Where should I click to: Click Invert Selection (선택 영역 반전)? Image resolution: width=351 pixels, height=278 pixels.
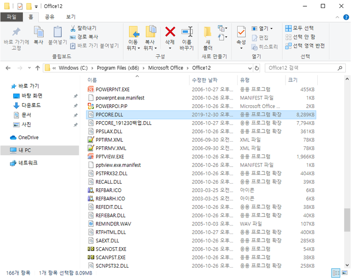click(x=305, y=45)
